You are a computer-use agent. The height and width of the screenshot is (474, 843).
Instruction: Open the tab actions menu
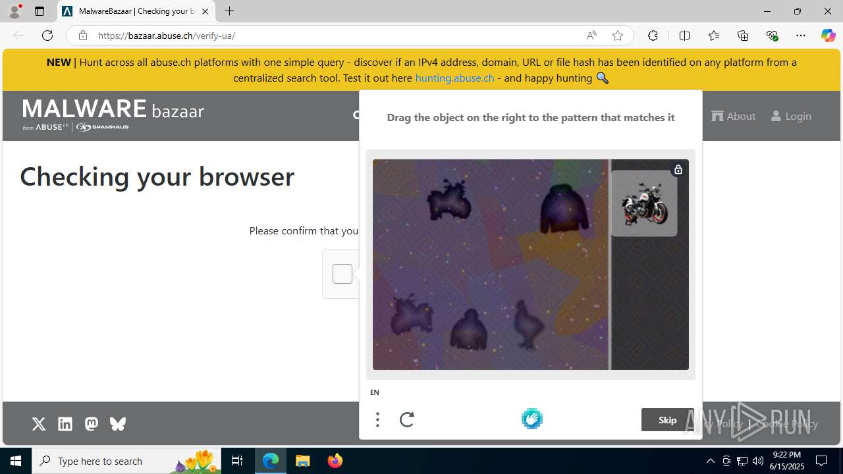pyautogui.click(x=40, y=11)
